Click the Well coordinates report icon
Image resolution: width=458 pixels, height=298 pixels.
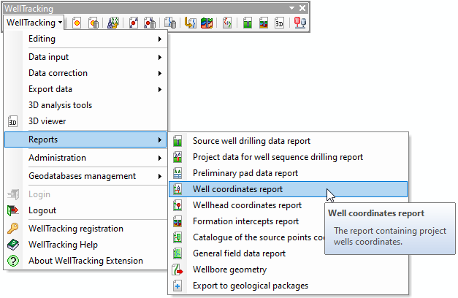point(178,189)
